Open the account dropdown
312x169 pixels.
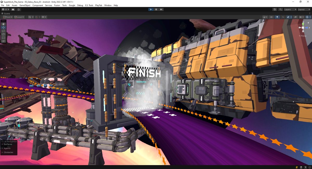[5, 9]
